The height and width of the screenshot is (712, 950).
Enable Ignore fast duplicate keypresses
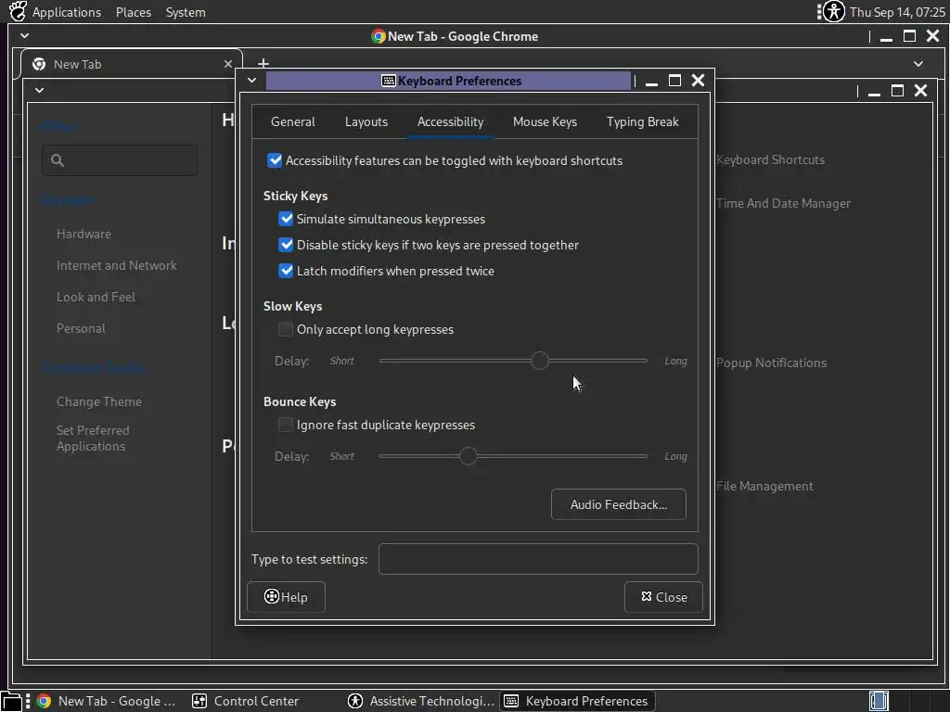click(286, 425)
